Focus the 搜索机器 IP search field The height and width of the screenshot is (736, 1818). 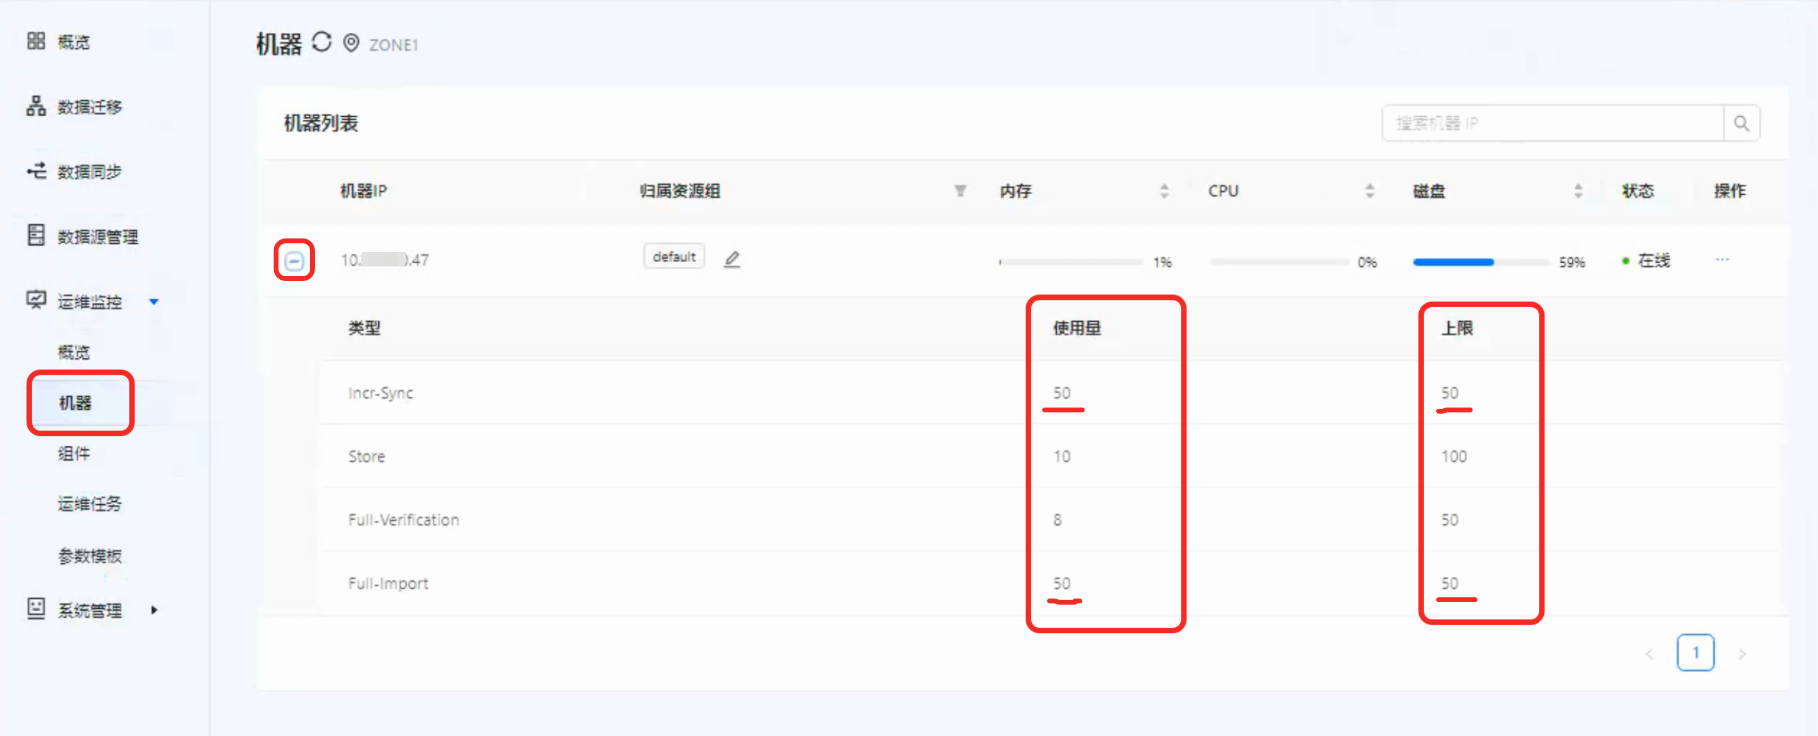point(1553,123)
